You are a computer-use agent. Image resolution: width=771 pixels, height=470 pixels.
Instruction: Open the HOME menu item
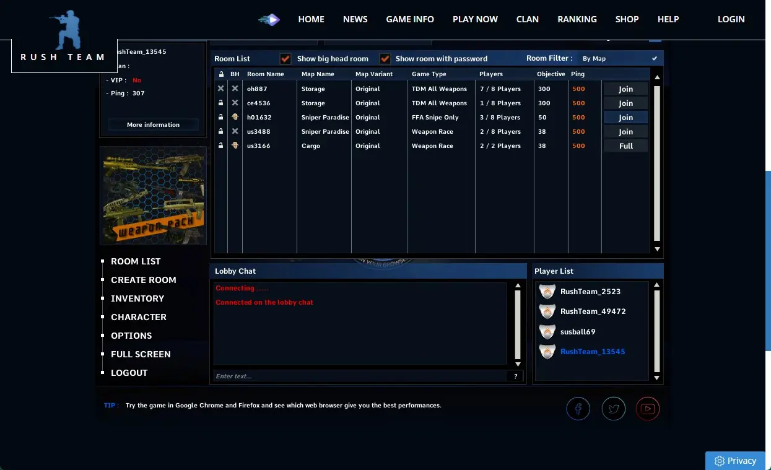[x=311, y=19]
